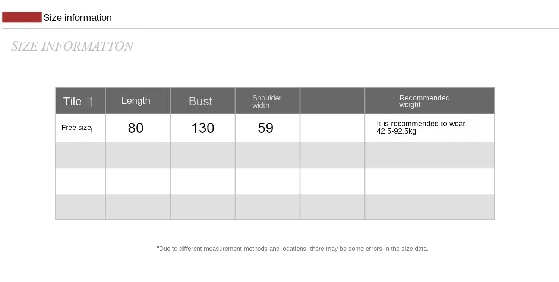The height and width of the screenshot is (282, 559).
Task: Click the blank header cell after Shoulder width
Action: point(332,101)
